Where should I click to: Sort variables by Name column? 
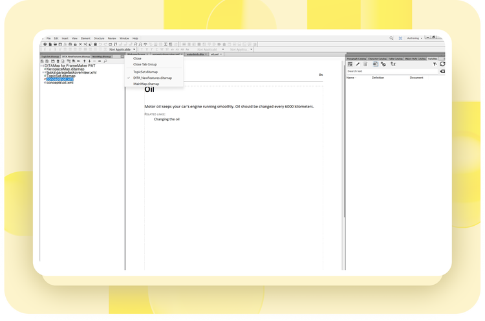click(350, 78)
